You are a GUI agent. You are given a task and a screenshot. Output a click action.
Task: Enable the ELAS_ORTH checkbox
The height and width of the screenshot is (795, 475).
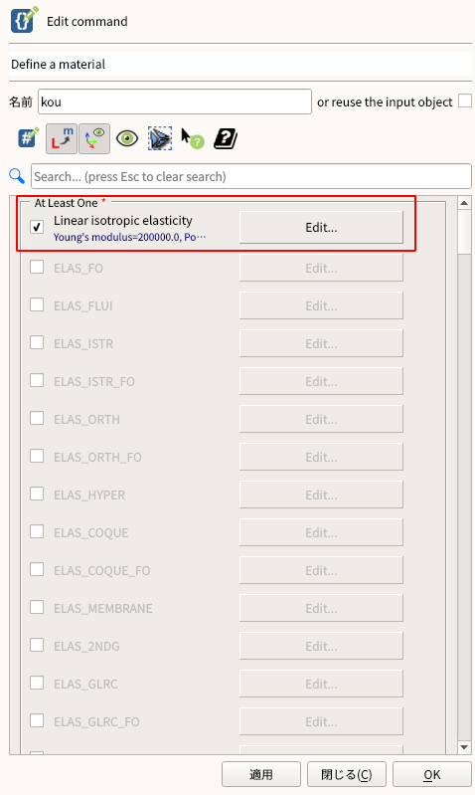pyautogui.click(x=37, y=418)
